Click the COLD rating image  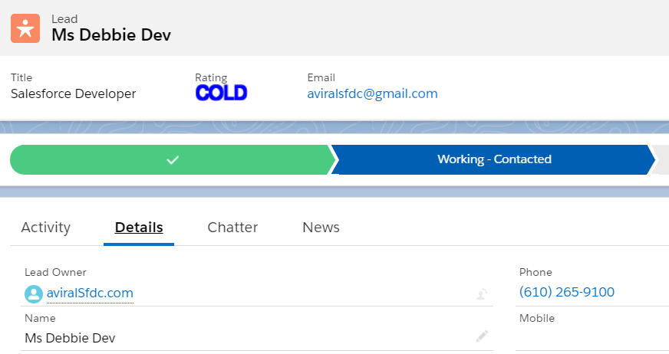coord(222,93)
